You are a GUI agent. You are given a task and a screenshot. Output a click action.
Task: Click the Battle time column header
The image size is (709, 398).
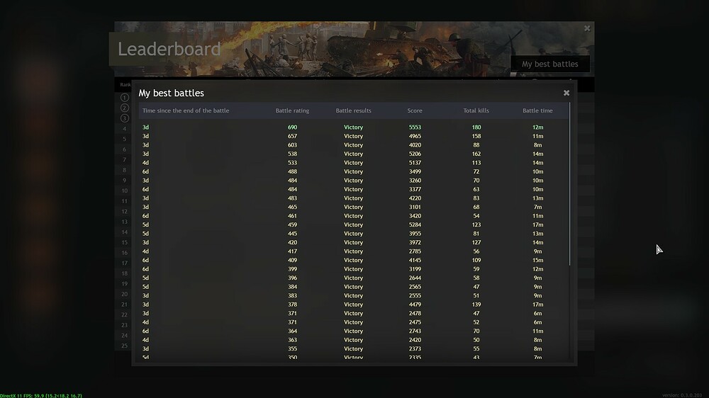(x=537, y=110)
